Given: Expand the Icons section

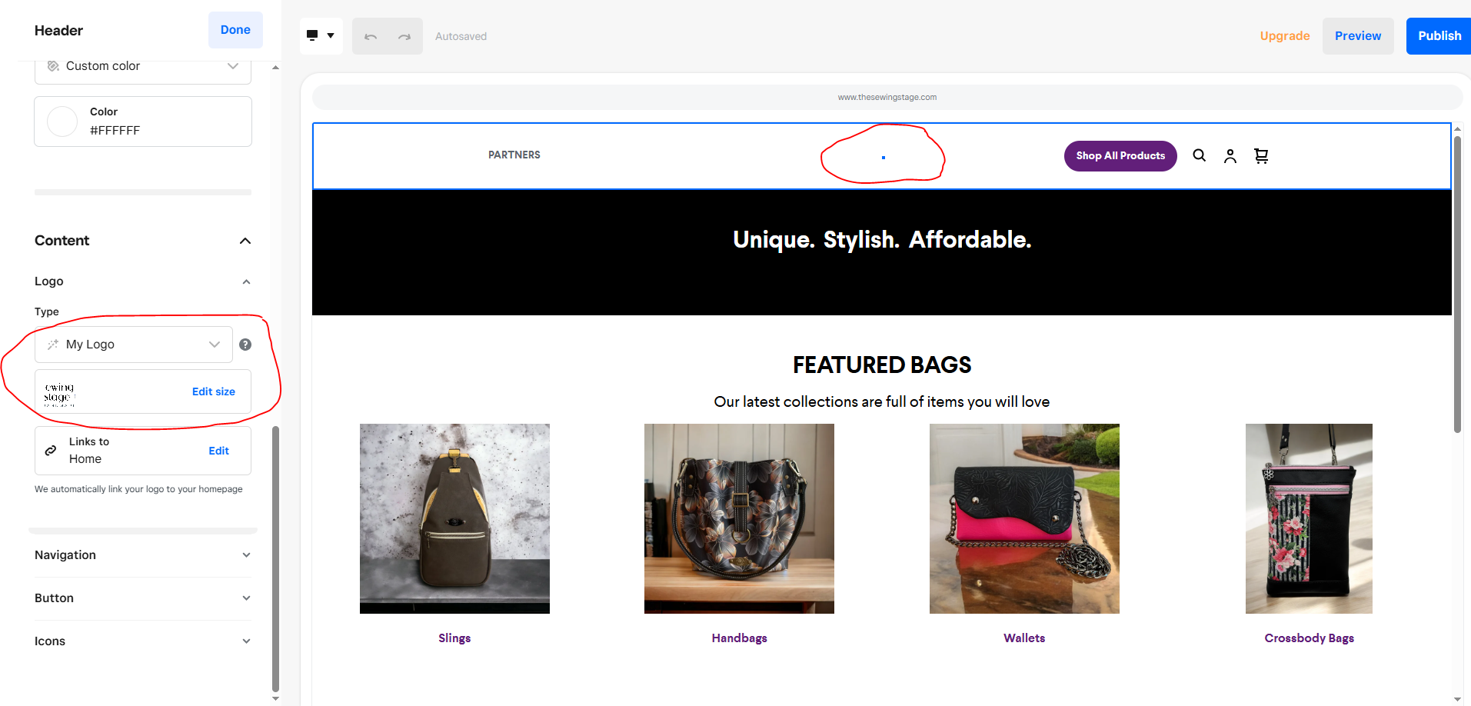Looking at the screenshot, I should tap(143, 641).
